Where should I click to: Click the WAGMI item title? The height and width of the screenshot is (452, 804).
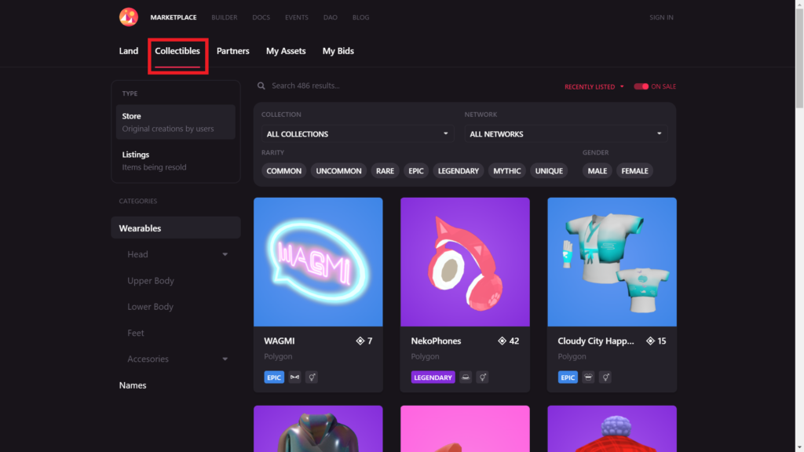tap(280, 341)
